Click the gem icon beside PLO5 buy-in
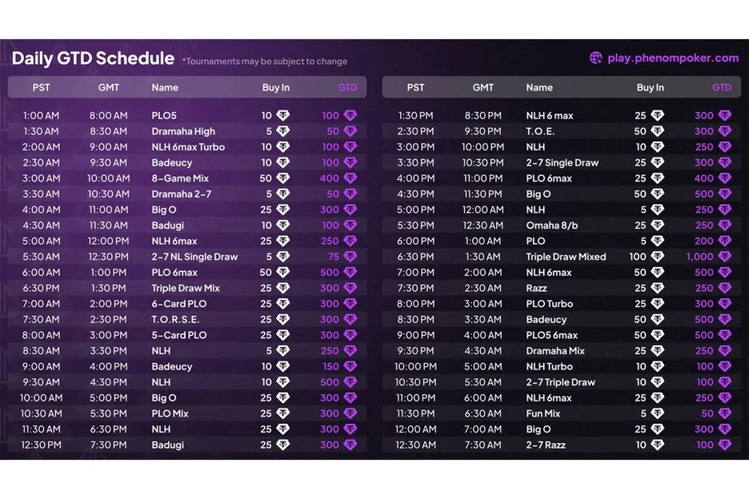The width and height of the screenshot is (749, 499). (x=284, y=115)
